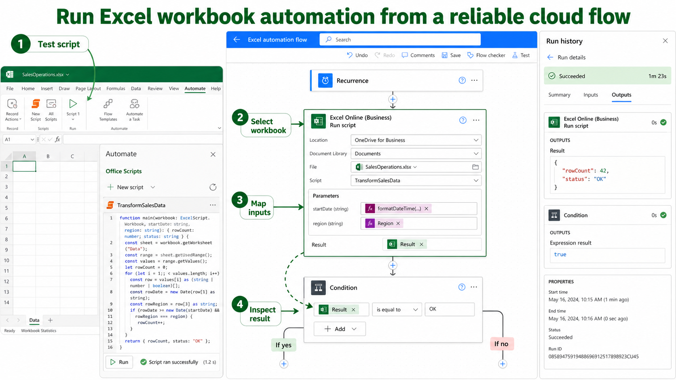Screen dimensions: 676x380
Task: Close the Run history panel
Action: [x=665, y=41]
